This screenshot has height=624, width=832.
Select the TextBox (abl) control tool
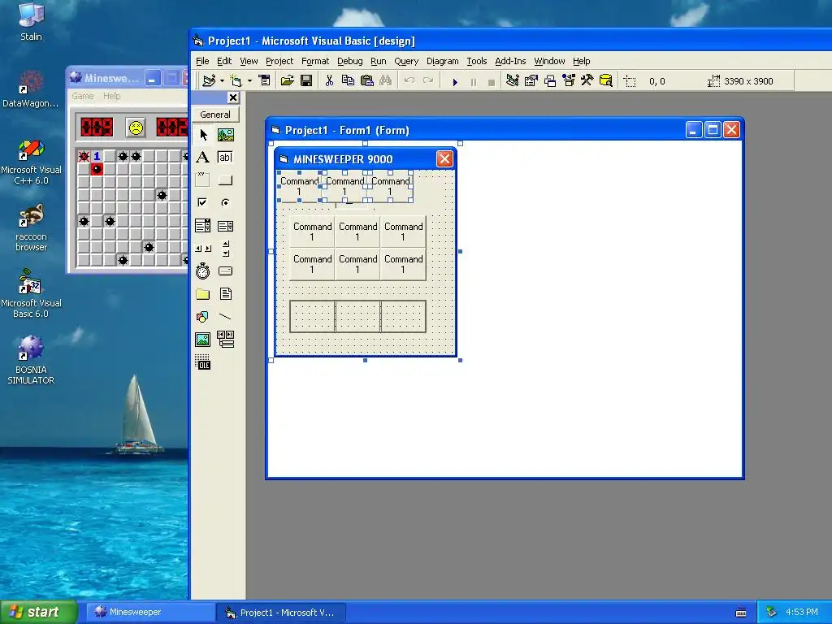[226, 157]
